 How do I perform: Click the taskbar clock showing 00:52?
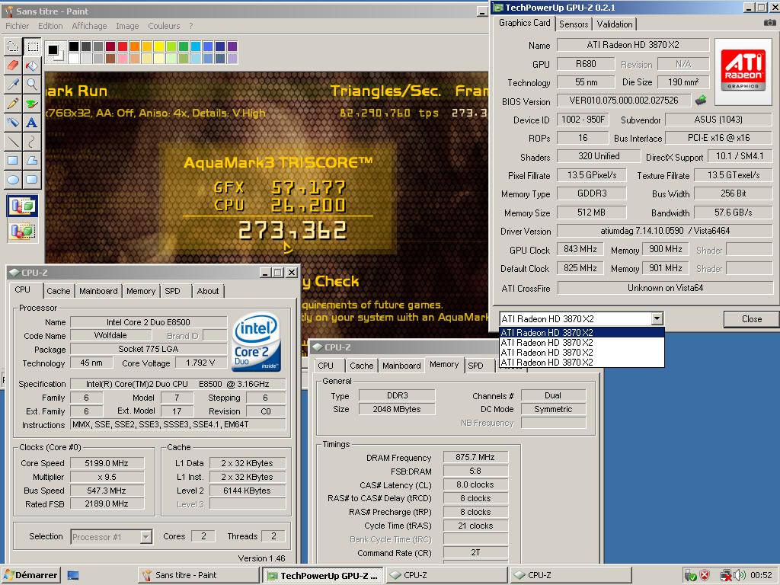(761, 576)
